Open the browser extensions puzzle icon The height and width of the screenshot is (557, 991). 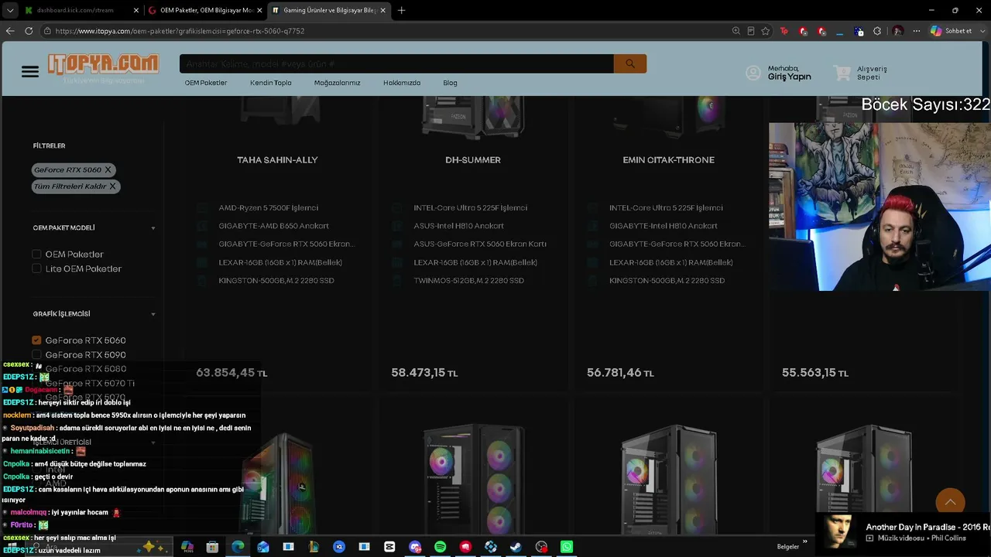coord(877,31)
